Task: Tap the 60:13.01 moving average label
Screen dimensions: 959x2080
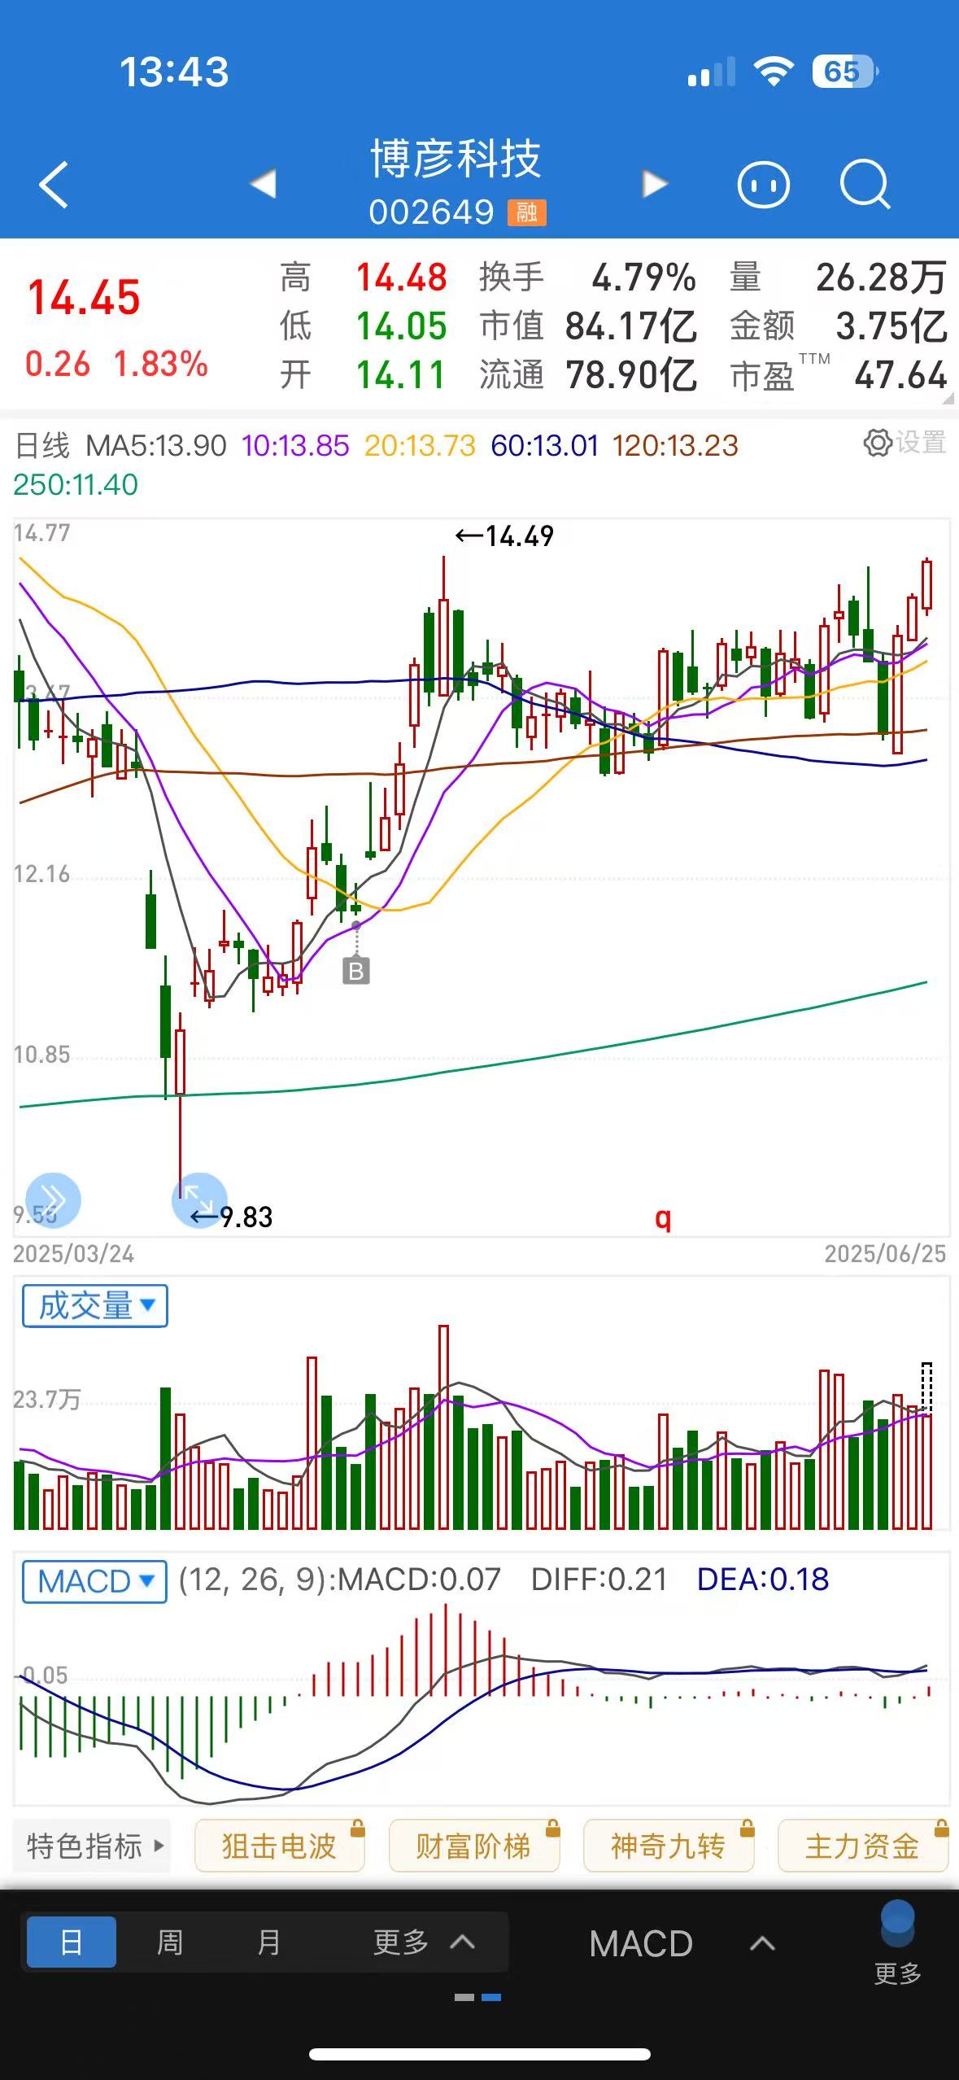Action: point(545,446)
